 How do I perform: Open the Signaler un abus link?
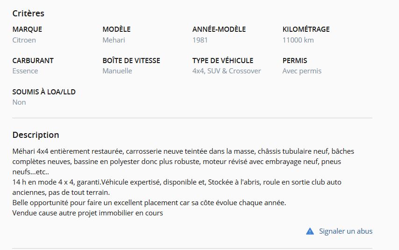click(346, 231)
